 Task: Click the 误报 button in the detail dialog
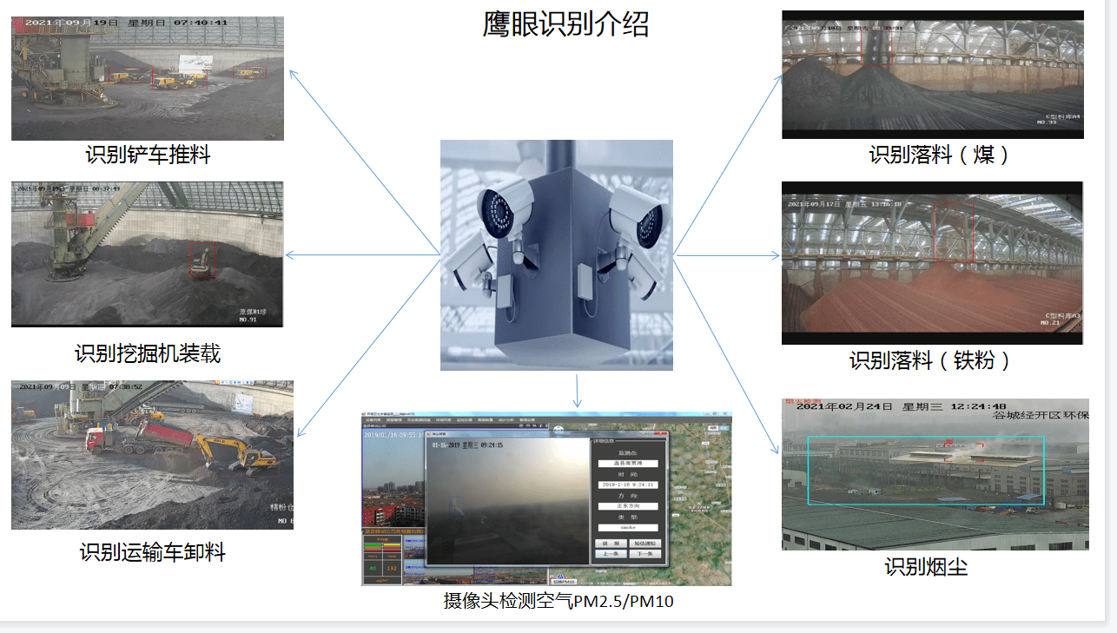[x=611, y=544]
